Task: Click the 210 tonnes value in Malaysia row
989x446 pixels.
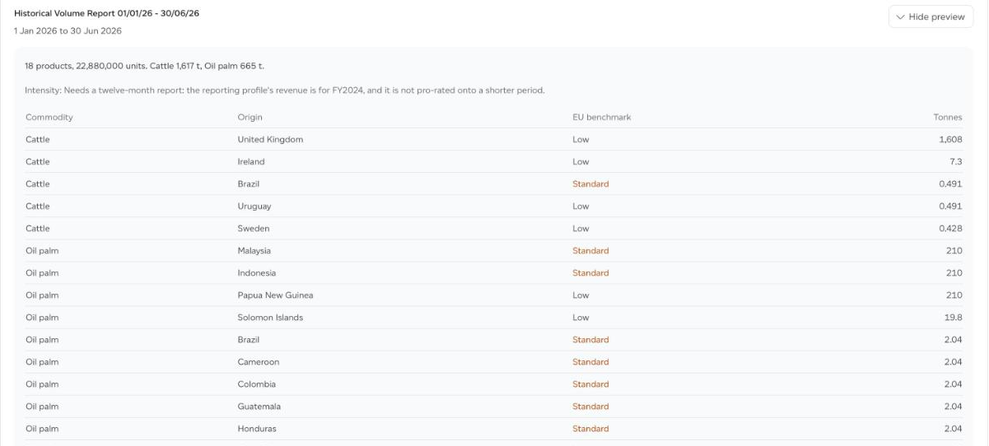Action: point(955,251)
